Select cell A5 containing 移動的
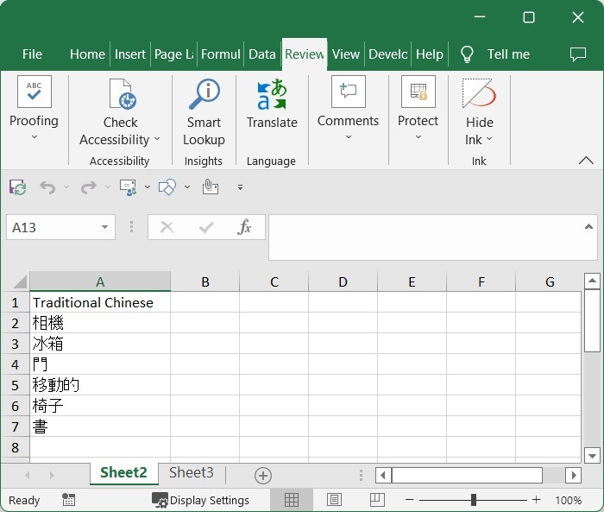Viewport: 604px width, 512px height. point(99,385)
